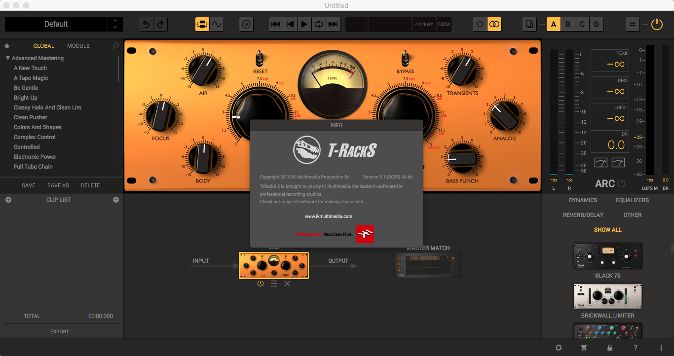
Task: Click the SAVE AS preset button
Action: tap(58, 185)
